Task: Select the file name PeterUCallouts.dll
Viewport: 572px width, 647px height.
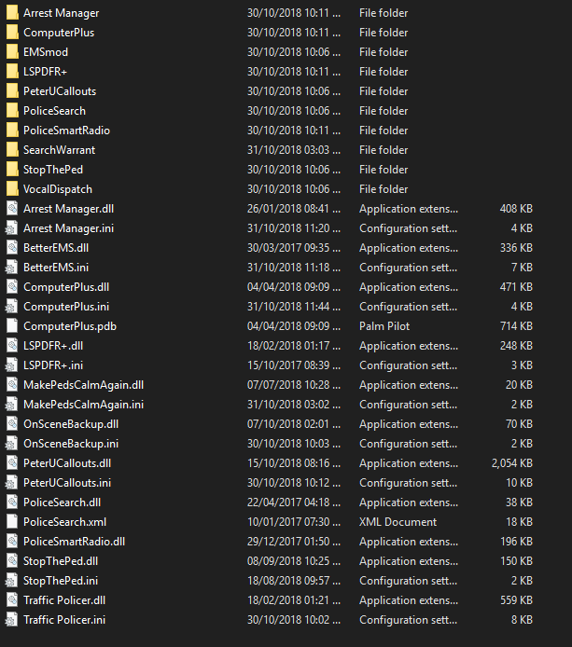Action: [67, 463]
